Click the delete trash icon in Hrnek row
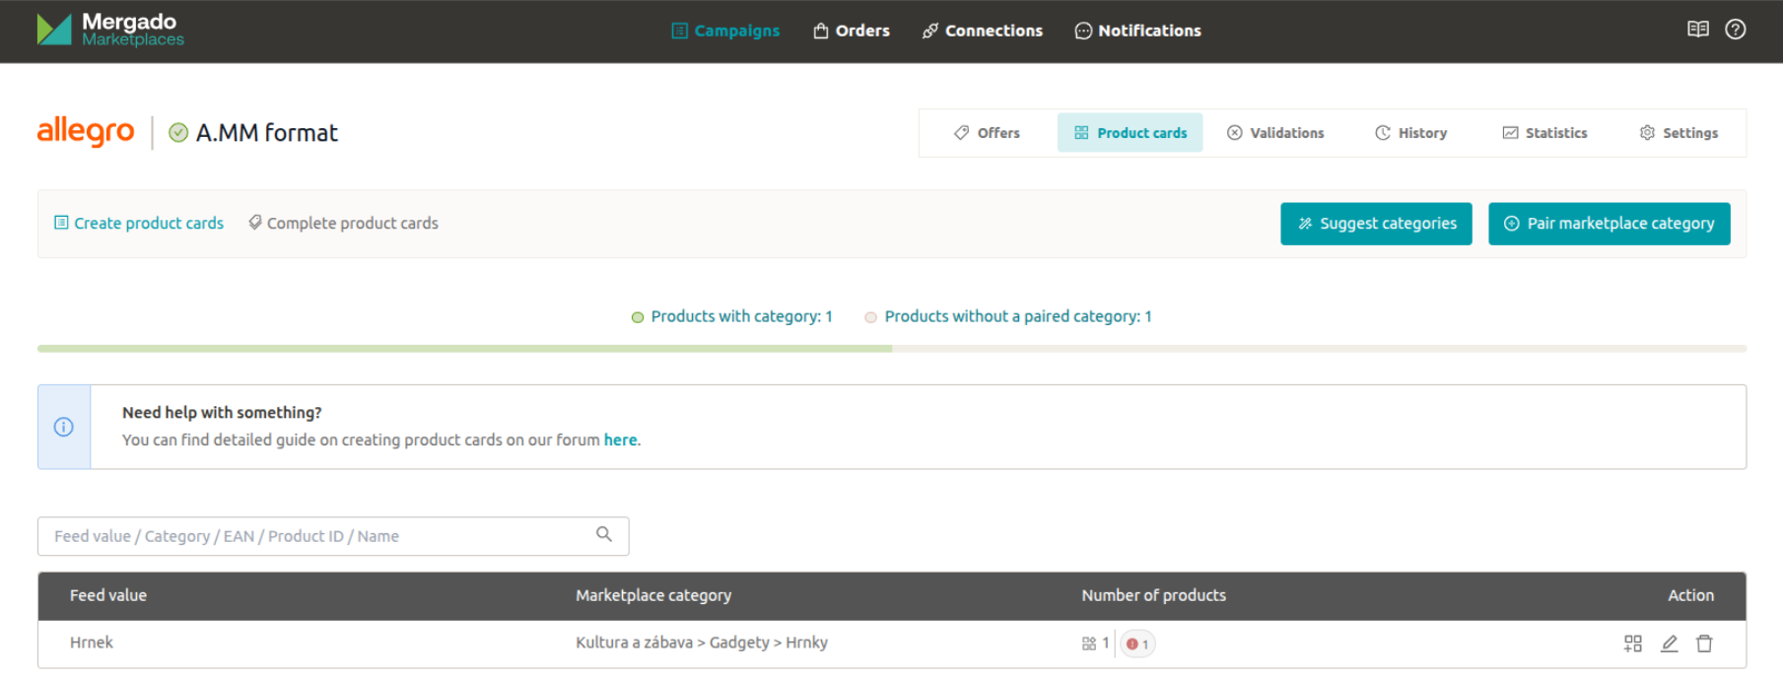The height and width of the screenshot is (677, 1783). (x=1704, y=643)
